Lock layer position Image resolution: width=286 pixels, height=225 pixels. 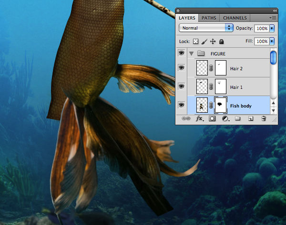pos(213,42)
